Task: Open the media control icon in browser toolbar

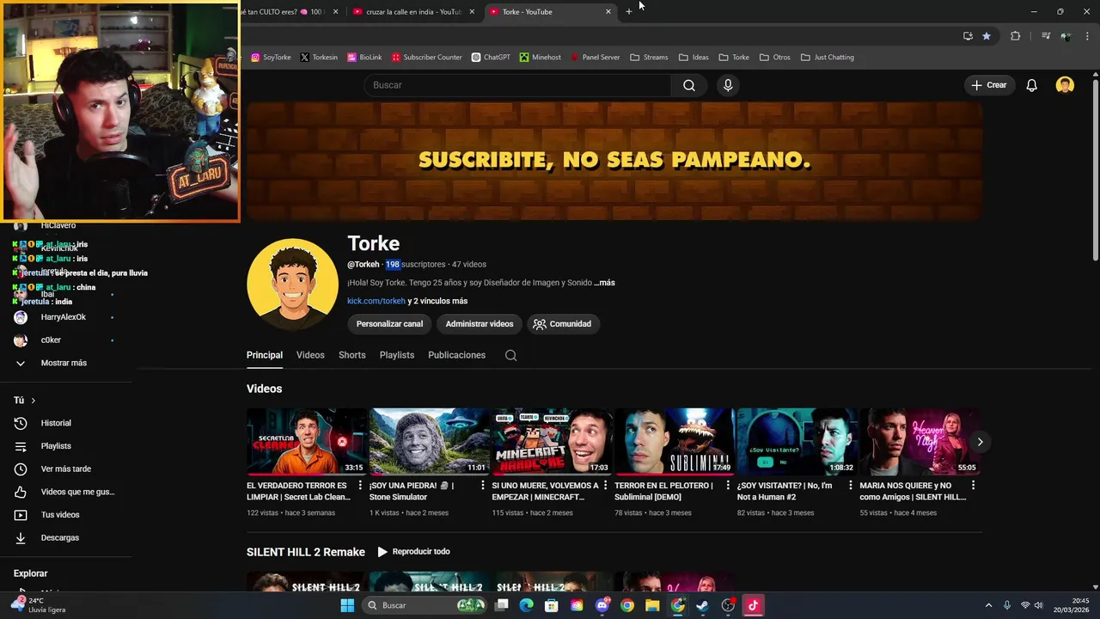Action: (1046, 36)
